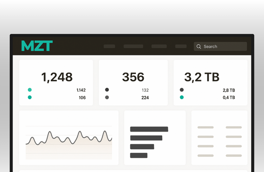Click the 224 value
The width and height of the screenshot is (264, 172).
(x=145, y=98)
